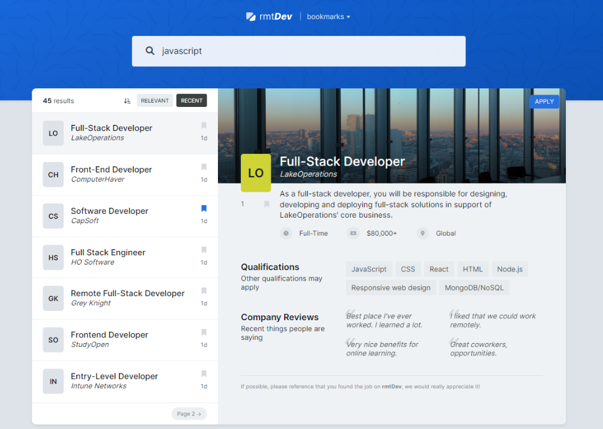Click the location pin icon beside Global
Image resolution: width=603 pixels, height=429 pixels.
click(422, 233)
